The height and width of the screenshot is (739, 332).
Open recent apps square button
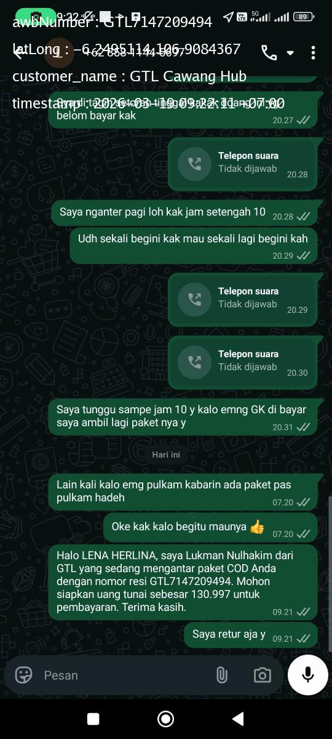click(x=93, y=719)
